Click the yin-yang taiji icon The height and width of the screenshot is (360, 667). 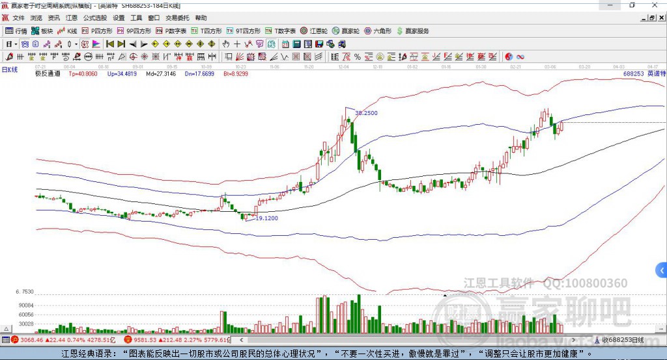509,57
